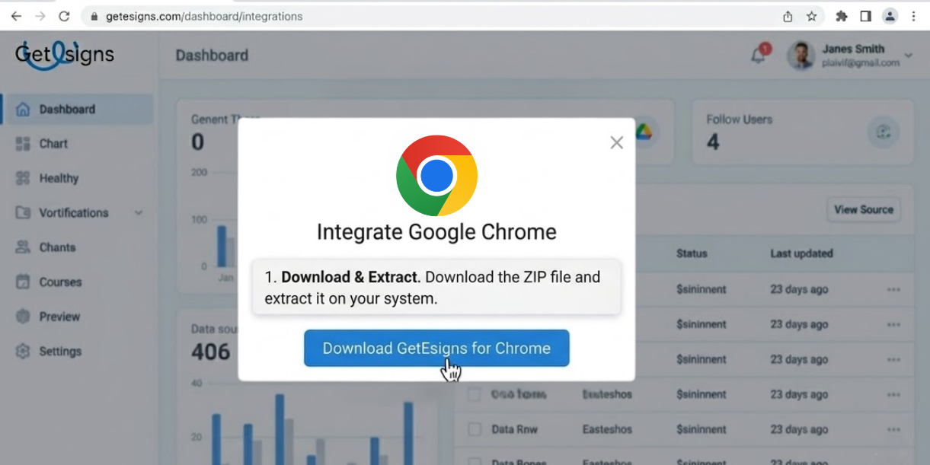Bookmark this page with the star icon
930x465 pixels.
coord(812,16)
